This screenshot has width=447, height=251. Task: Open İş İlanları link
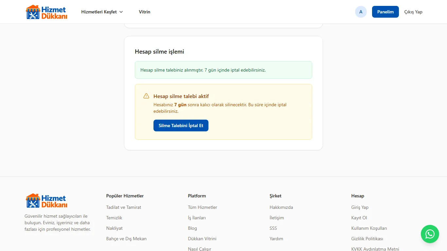[x=197, y=218]
